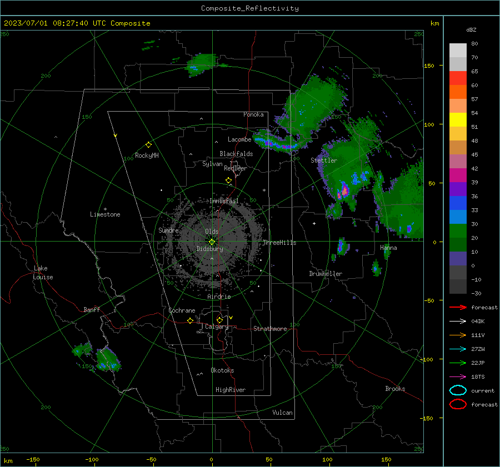Viewport: 500px width, 467px height.
Task: Click the green 22JP arrow icon
Action: coord(458,363)
